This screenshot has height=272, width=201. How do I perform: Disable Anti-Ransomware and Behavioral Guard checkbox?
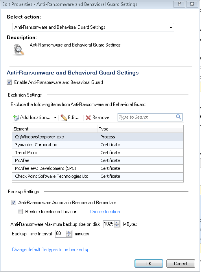[x=9, y=82]
